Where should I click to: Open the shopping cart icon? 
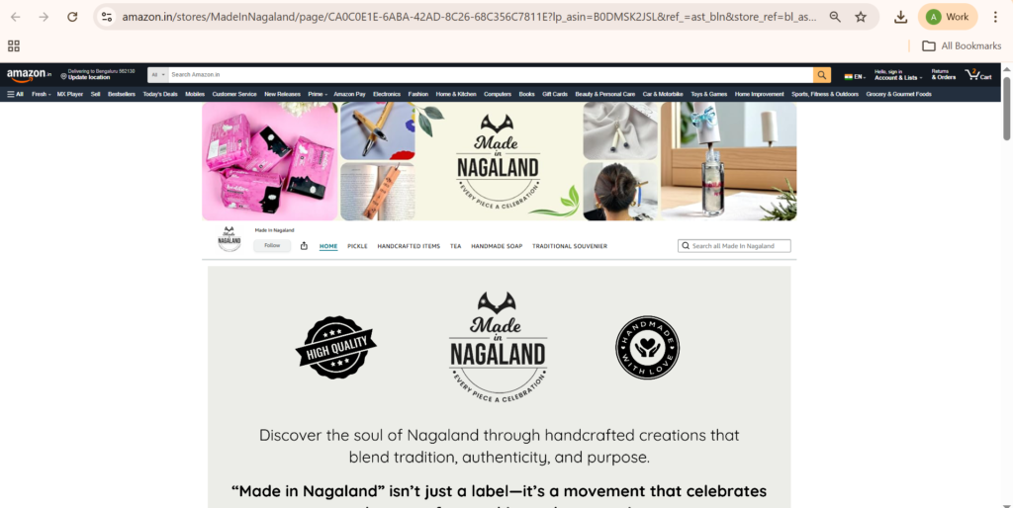pos(978,75)
